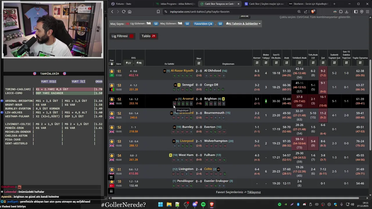Sort by Bloke Takipçi column arrows

pos(266,63)
